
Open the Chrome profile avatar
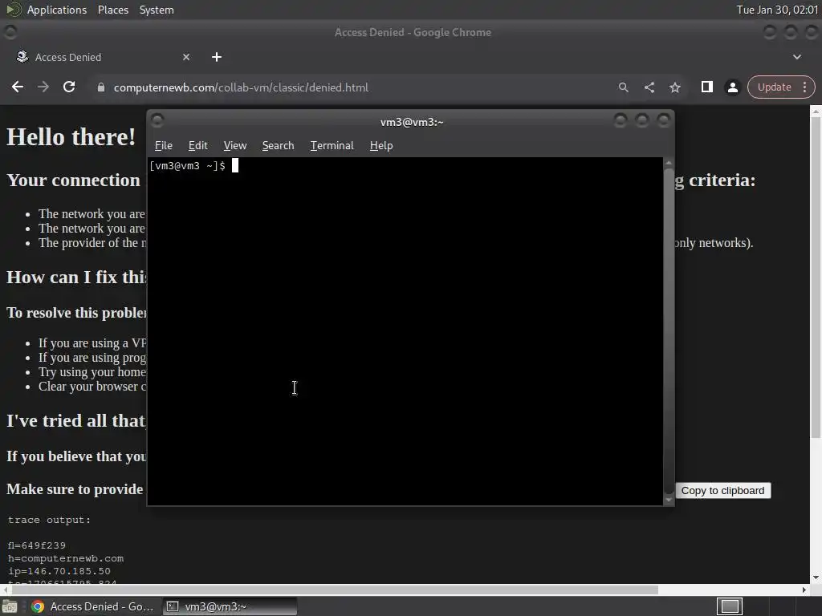point(732,87)
